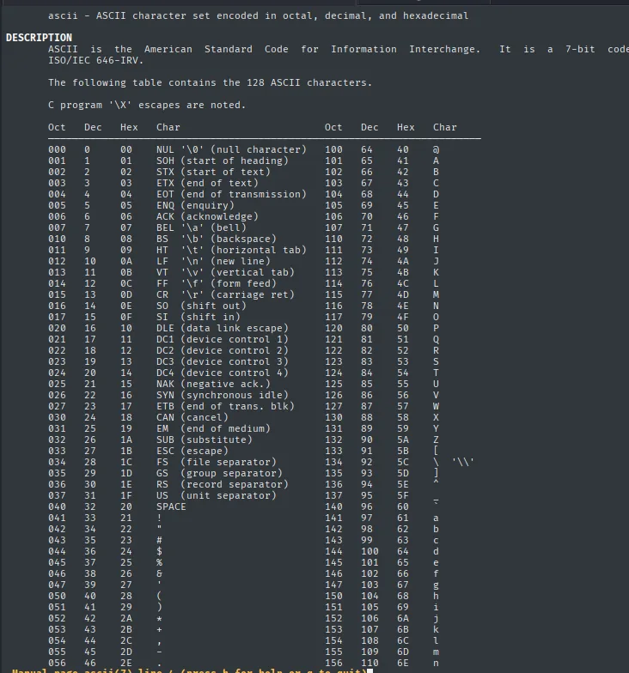Select 'ETX (end of text)' entry
The width and height of the screenshot is (629, 673).
click(x=208, y=184)
